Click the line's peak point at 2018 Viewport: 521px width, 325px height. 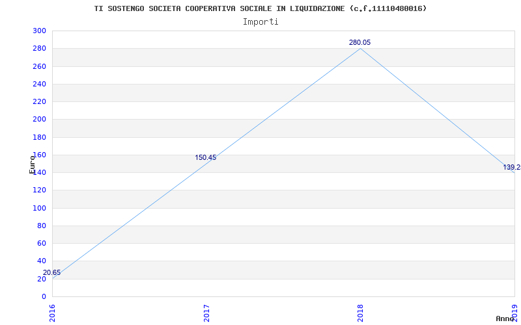coord(361,48)
